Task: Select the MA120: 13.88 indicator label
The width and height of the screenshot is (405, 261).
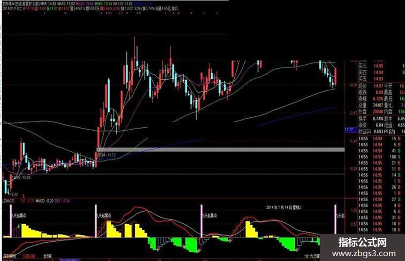Action: (x=123, y=3)
